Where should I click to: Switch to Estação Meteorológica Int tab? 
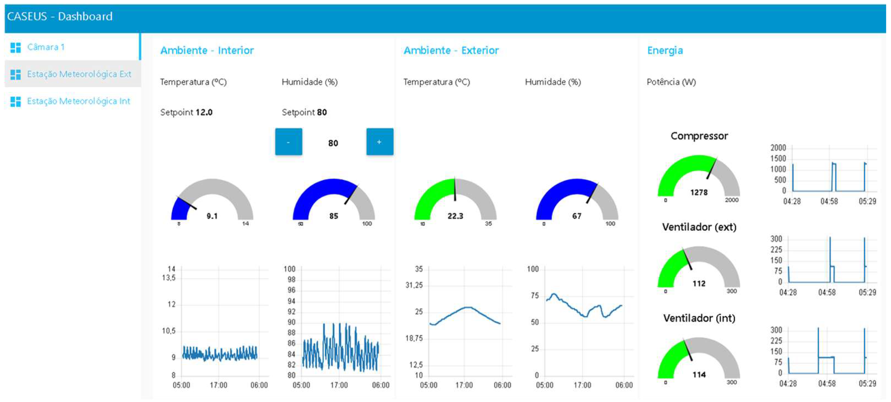tap(79, 101)
